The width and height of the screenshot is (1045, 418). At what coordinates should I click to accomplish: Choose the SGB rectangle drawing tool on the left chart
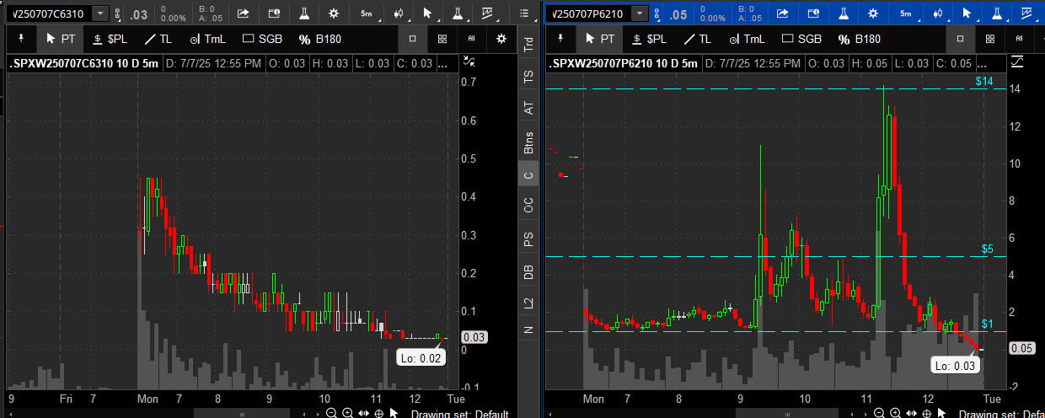point(262,39)
